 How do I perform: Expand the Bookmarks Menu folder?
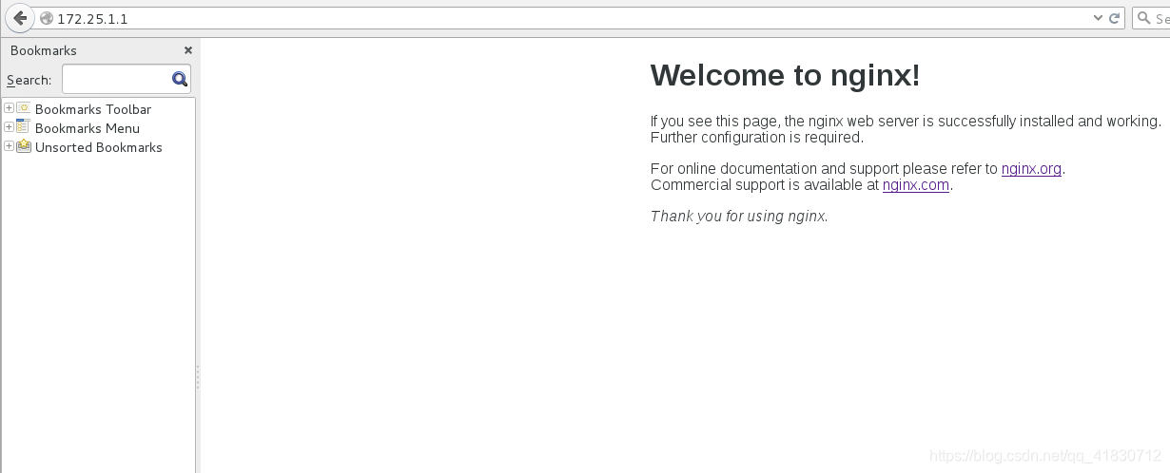click(10, 126)
